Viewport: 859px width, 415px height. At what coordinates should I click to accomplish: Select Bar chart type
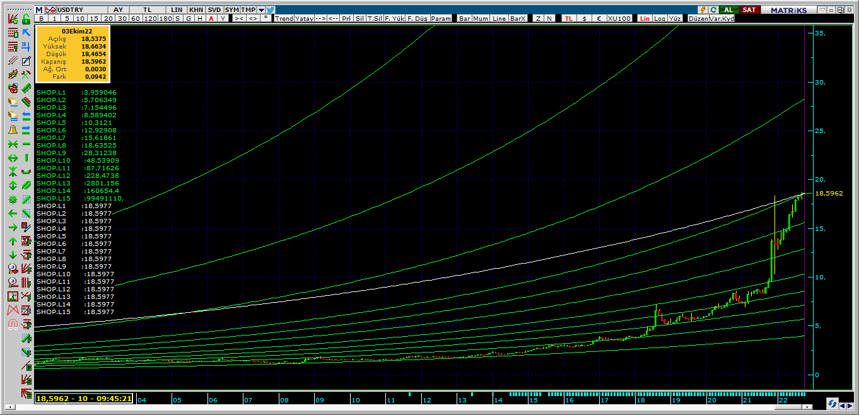point(465,19)
